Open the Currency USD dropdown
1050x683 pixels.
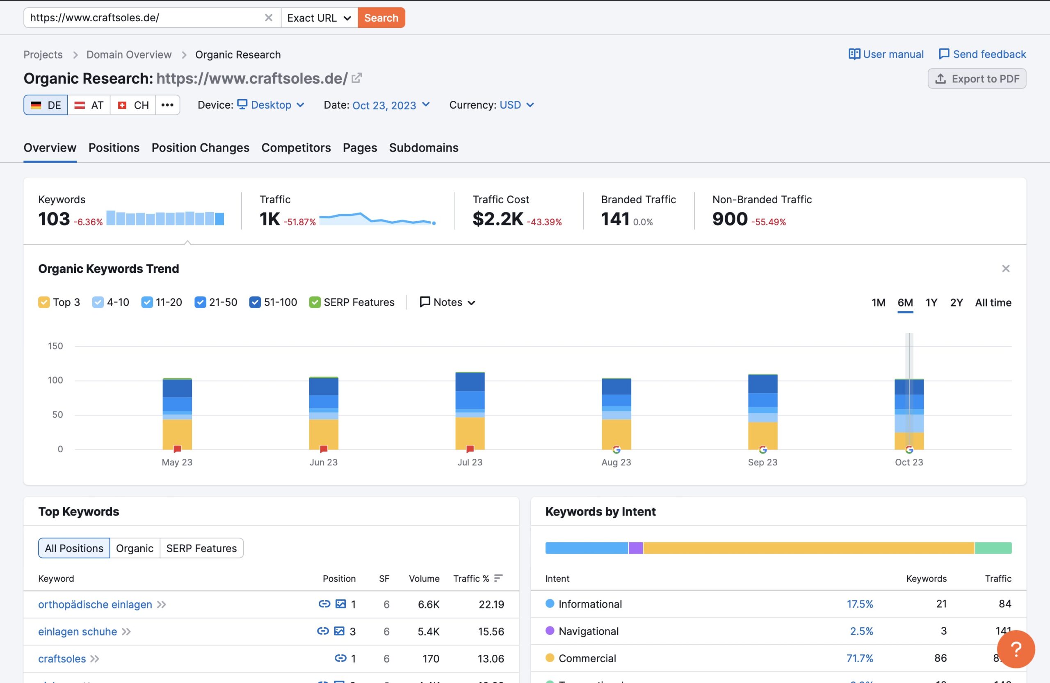[517, 105]
